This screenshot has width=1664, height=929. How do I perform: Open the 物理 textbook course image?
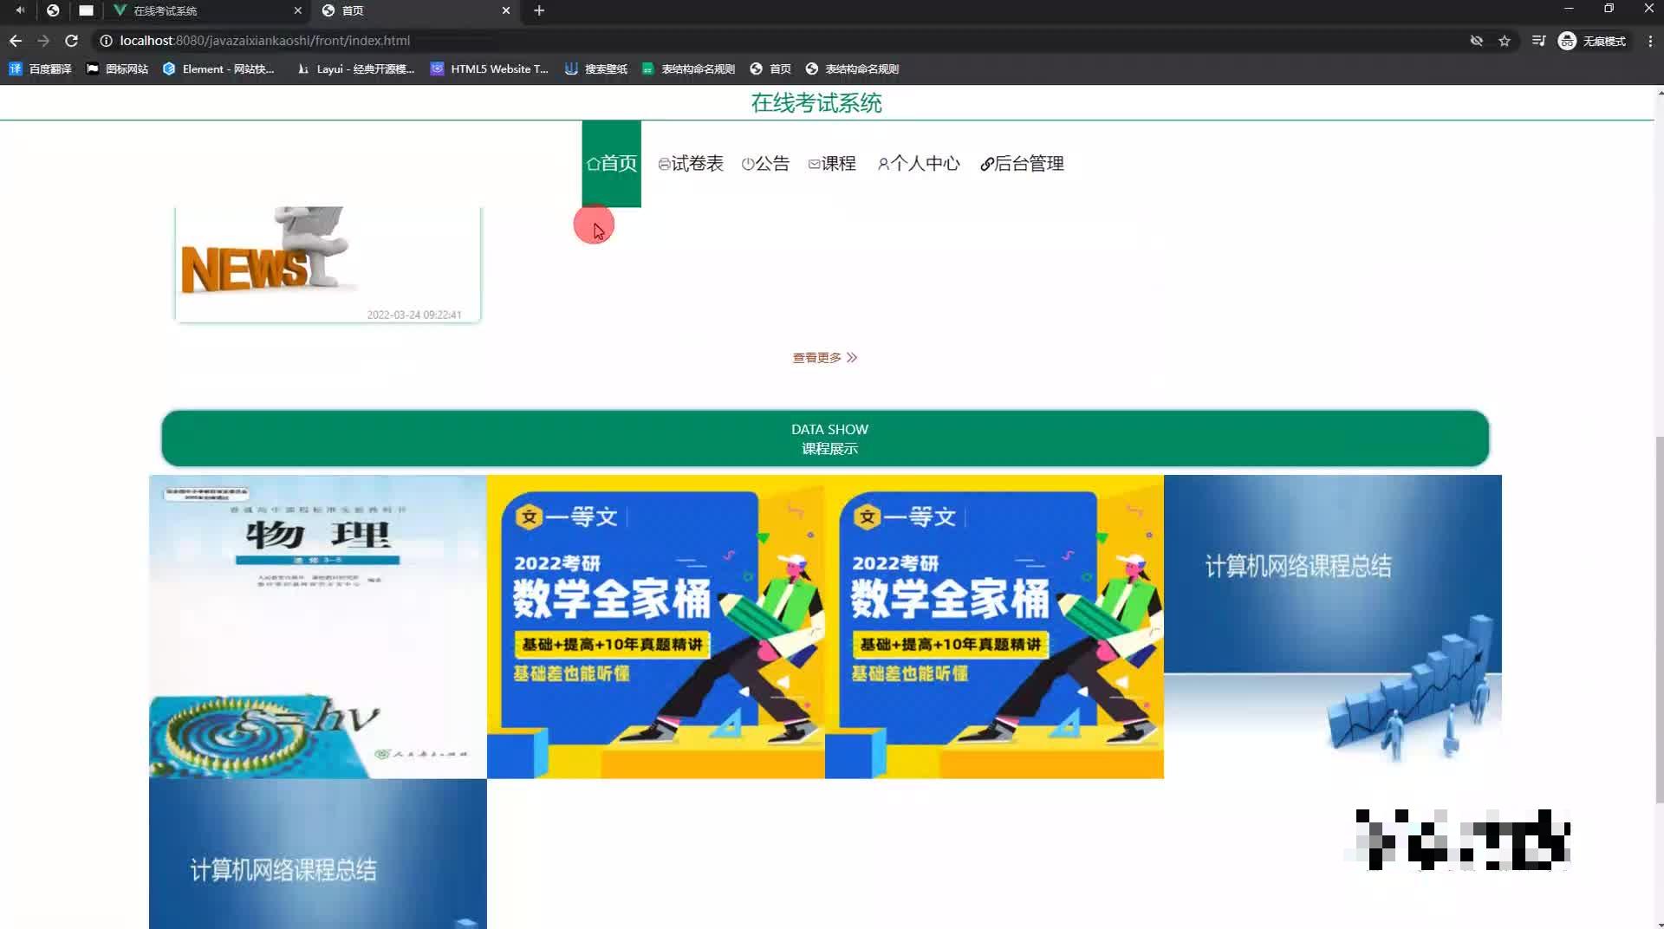tap(318, 627)
